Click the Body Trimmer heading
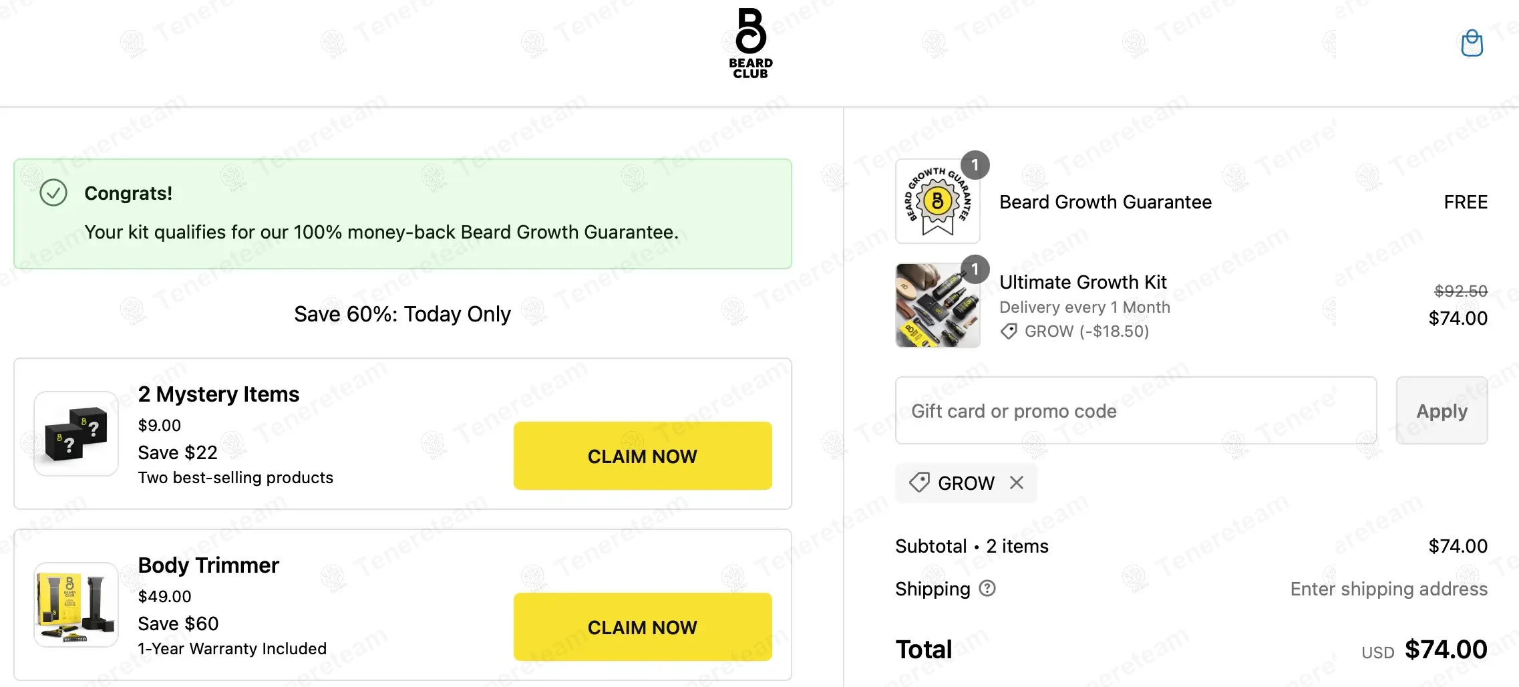 (208, 565)
